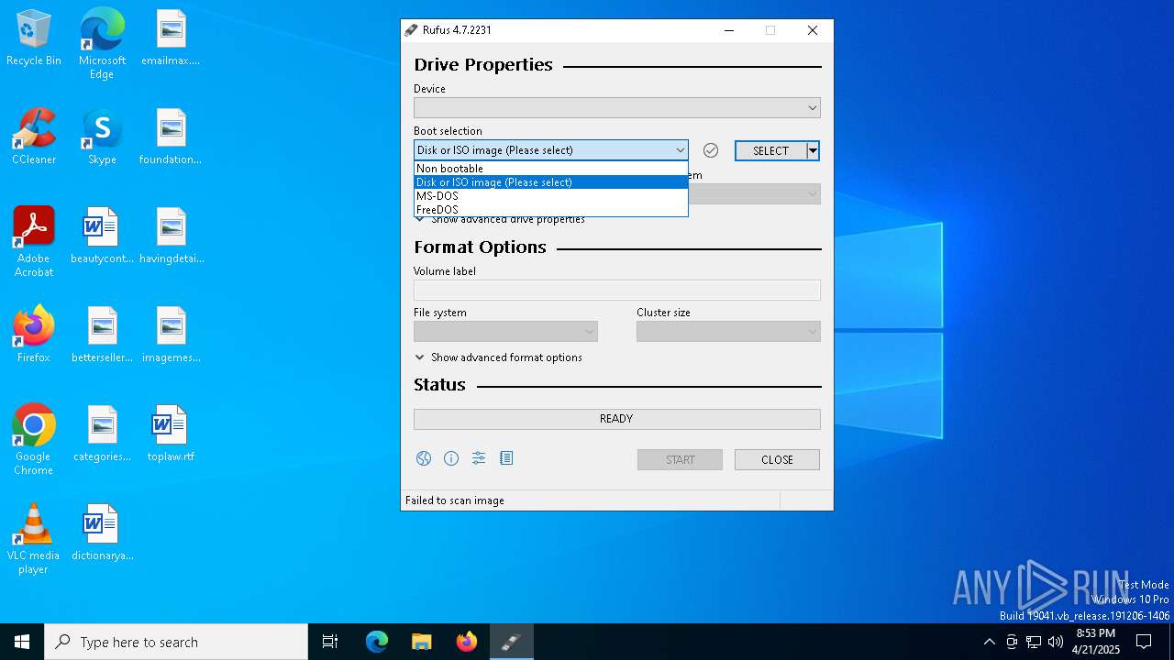Open File Explorer from taskbar
The height and width of the screenshot is (660, 1174).
(x=422, y=642)
